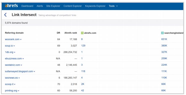
Task: Sort by the Ahrefs rank column header
Action: (x=71, y=33)
